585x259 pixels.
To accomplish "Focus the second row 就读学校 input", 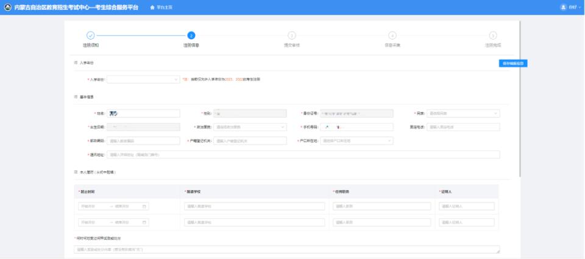I will click(255, 222).
